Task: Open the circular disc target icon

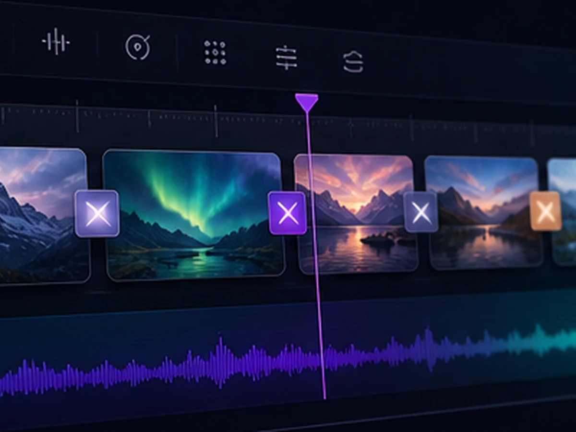Action: 138,47
